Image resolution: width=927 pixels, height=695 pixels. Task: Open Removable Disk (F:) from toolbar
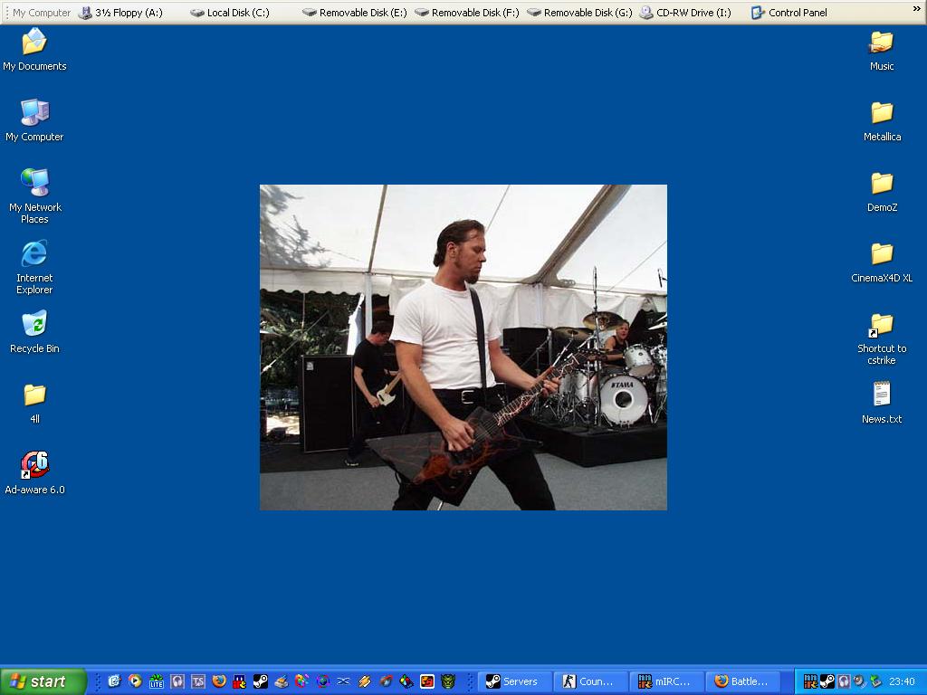click(x=467, y=13)
